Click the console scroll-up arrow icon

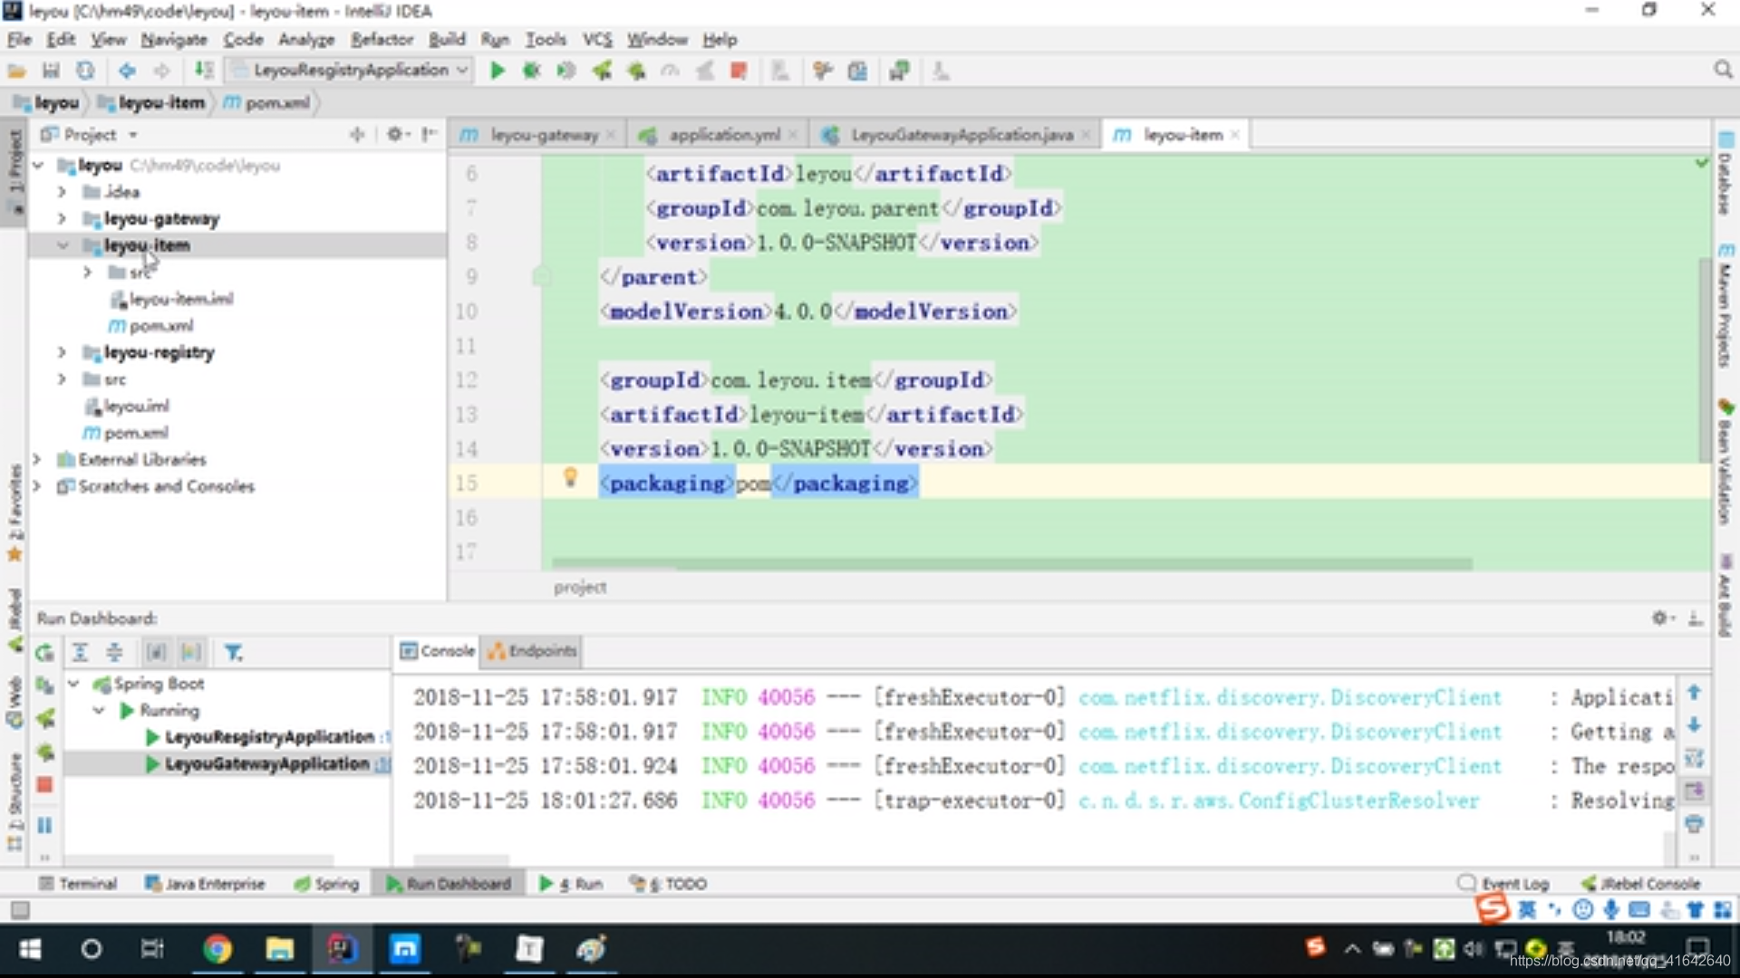coord(1694,693)
